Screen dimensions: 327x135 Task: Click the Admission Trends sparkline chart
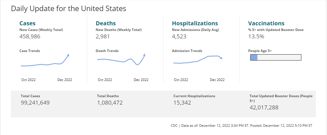(x=198, y=59)
